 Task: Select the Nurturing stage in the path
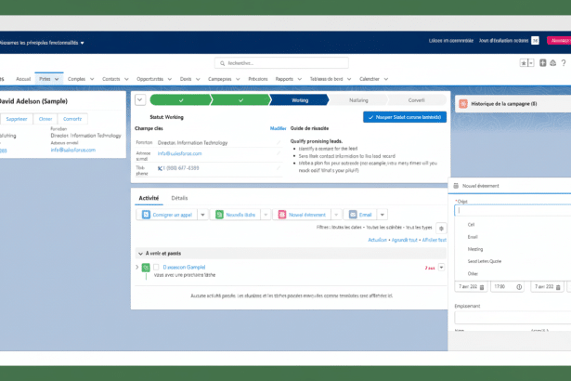358,100
